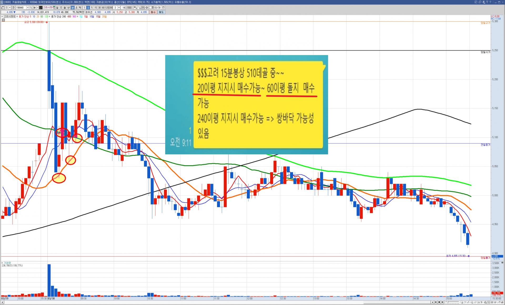Toggle the 분 (minute) chart type button

pos(73,8)
